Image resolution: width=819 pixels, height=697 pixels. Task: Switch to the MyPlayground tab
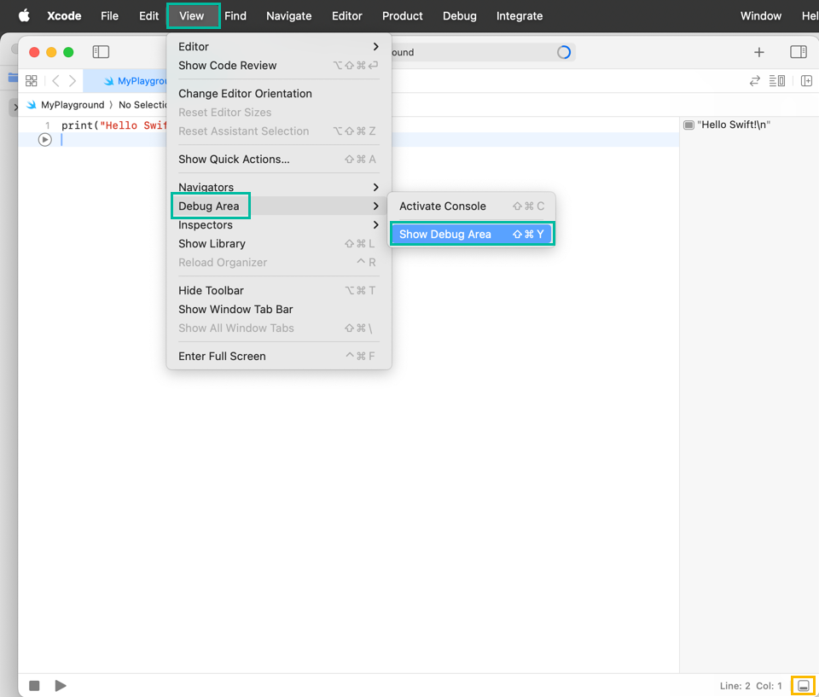[x=125, y=80]
